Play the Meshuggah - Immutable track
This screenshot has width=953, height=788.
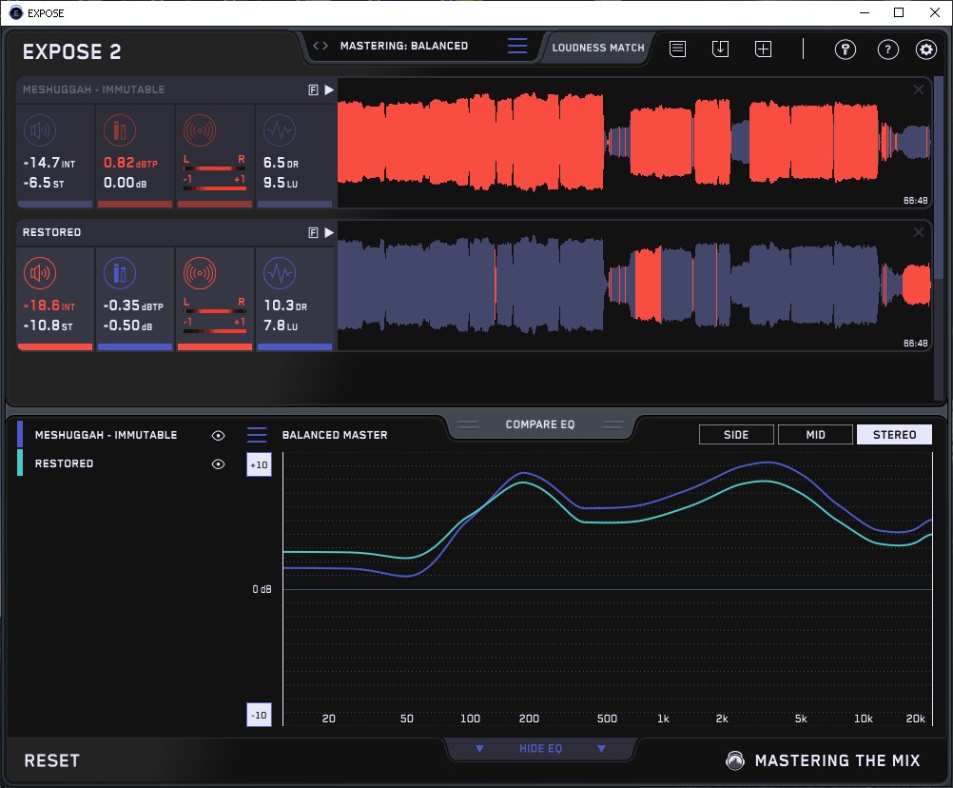[329, 90]
